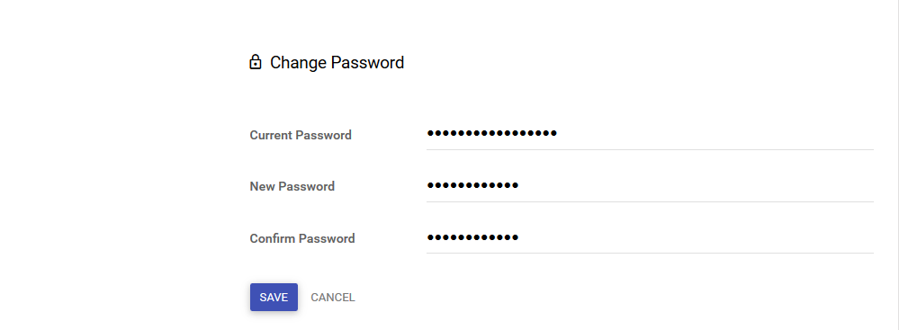This screenshot has height=330, width=899.
Task: Click the Current Password label
Action: [301, 135]
